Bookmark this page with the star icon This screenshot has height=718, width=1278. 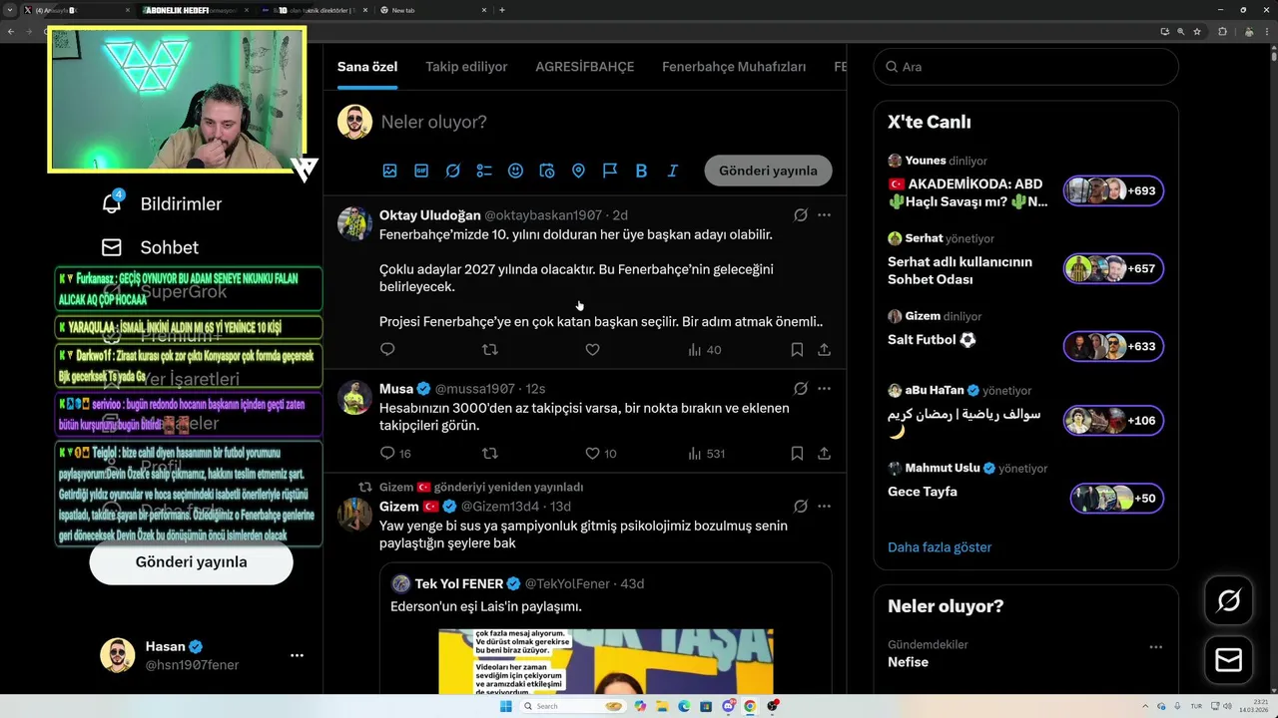(x=1197, y=31)
